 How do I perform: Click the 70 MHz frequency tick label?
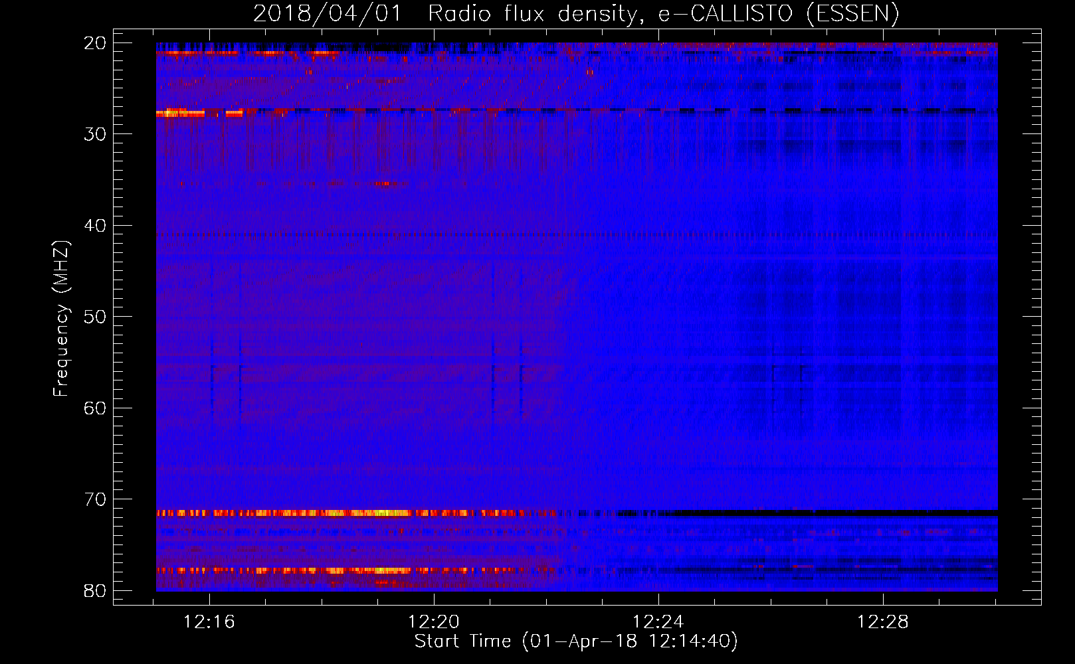pos(96,499)
